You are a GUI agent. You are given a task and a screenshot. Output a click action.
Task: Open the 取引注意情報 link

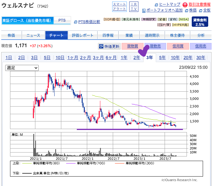coord(200,5)
